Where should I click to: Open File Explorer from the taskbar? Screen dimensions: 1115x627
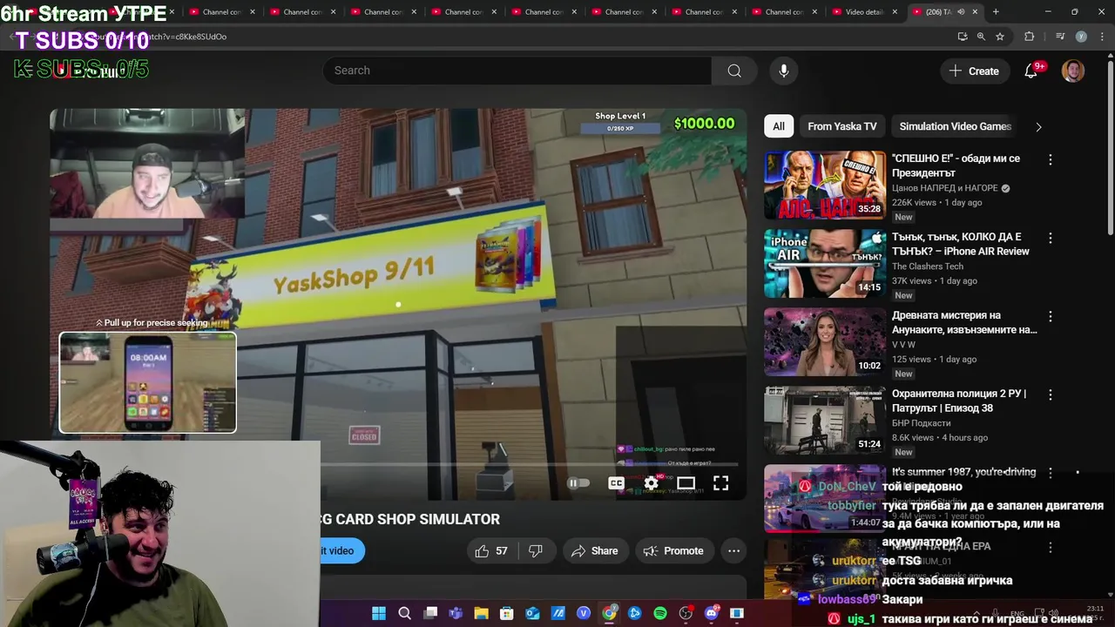(x=481, y=614)
